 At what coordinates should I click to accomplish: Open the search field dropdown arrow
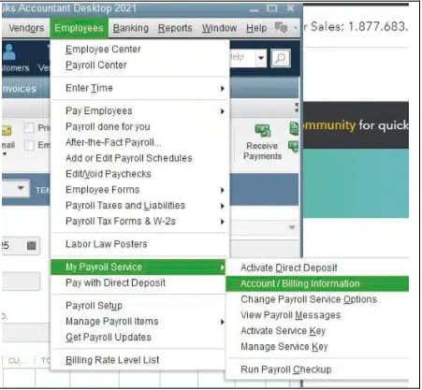point(261,58)
